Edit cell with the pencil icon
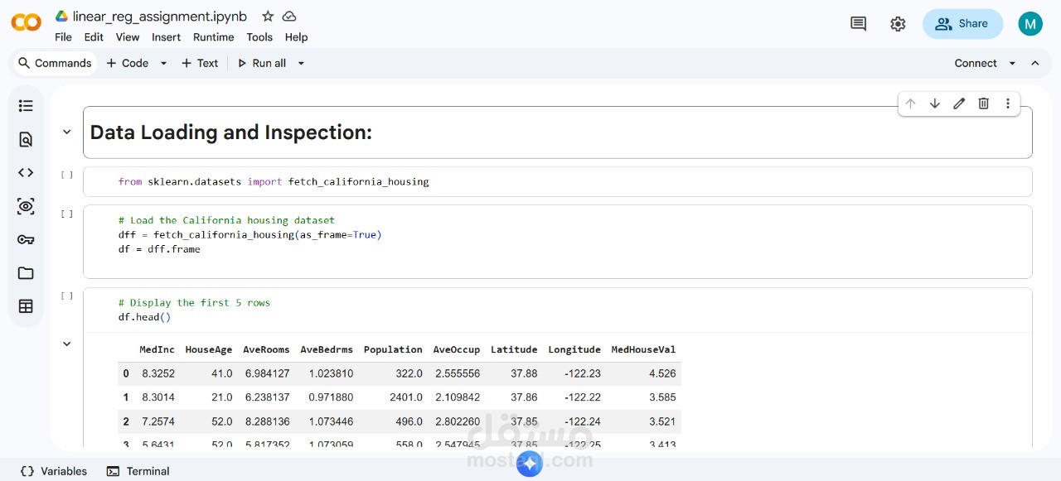 [959, 103]
